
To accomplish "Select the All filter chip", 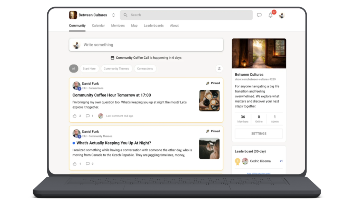I will (74, 69).
